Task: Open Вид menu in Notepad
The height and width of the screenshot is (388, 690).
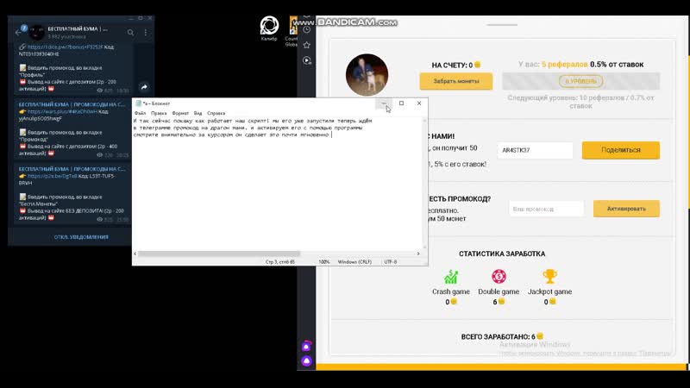Action: (x=198, y=113)
